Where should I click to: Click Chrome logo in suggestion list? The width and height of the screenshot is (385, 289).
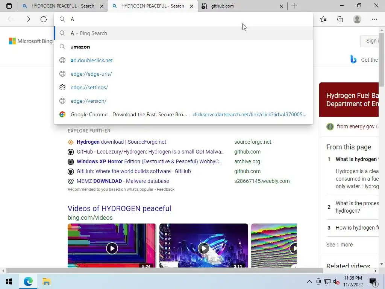tap(62, 114)
